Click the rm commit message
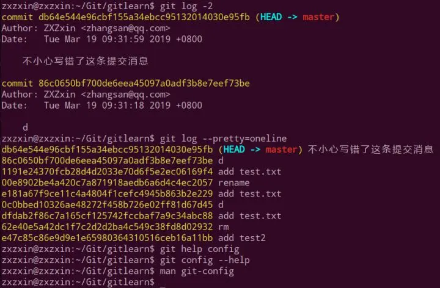Viewport: 440px width, 288px height. (x=224, y=227)
